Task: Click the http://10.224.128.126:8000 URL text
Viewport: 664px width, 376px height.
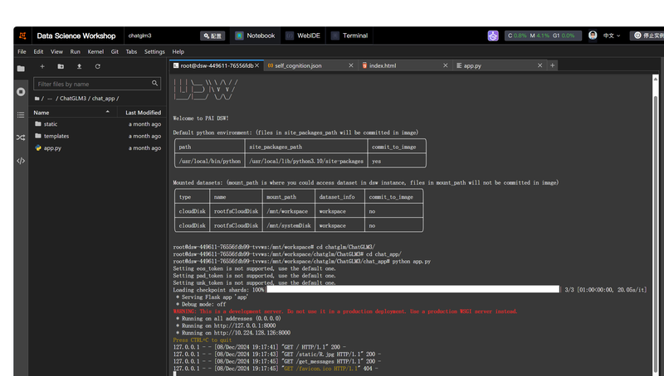Action: point(252,332)
